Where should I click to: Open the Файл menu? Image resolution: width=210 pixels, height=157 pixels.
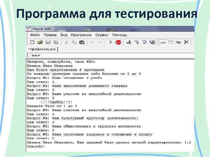(35, 35)
